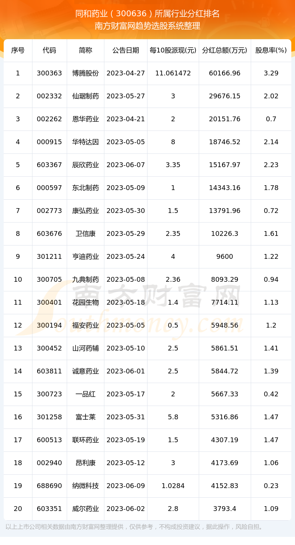Click the 辰欣药业 name cell
Image resolution: width=295 pixels, height=545 pixels.
click(86, 165)
